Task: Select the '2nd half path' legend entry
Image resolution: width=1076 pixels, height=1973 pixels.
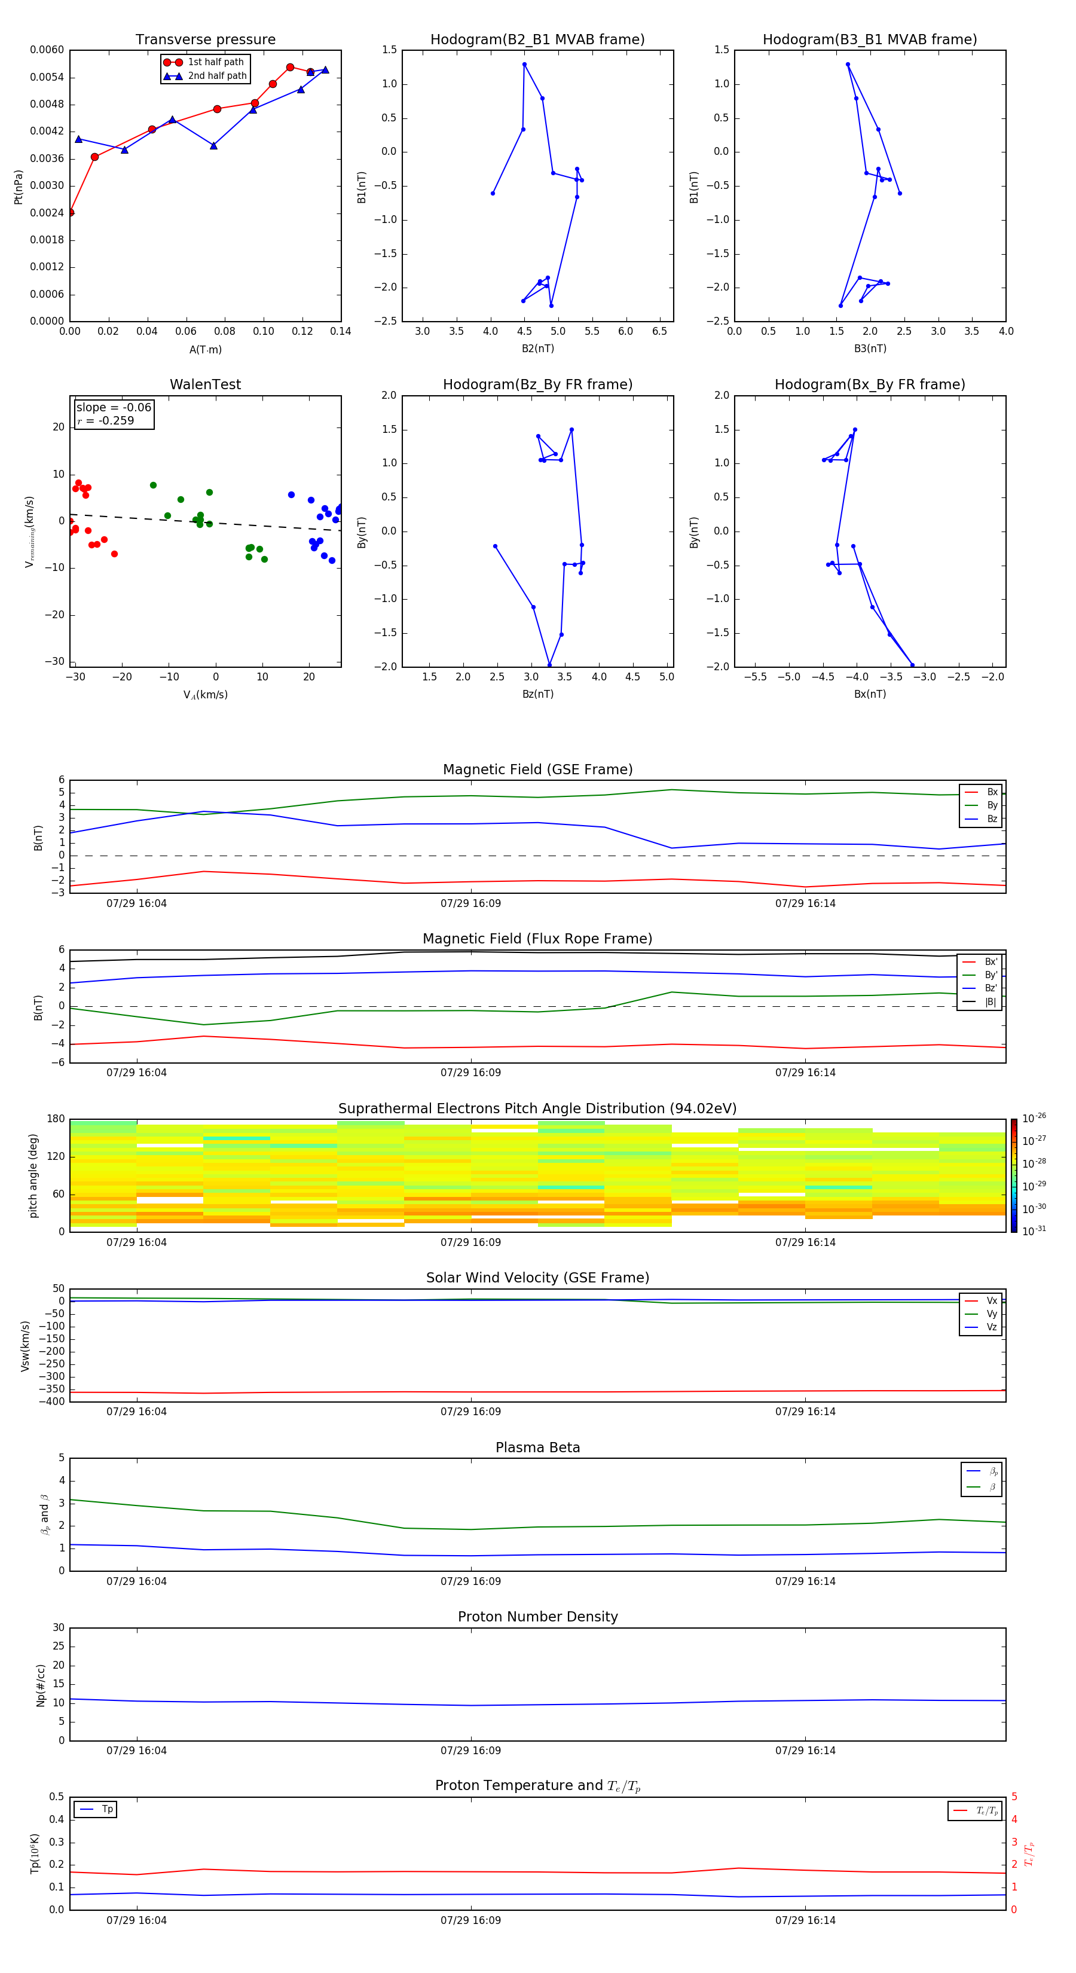Action: pyautogui.click(x=205, y=76)
